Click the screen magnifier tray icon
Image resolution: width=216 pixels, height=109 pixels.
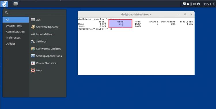tap(184, 4)
